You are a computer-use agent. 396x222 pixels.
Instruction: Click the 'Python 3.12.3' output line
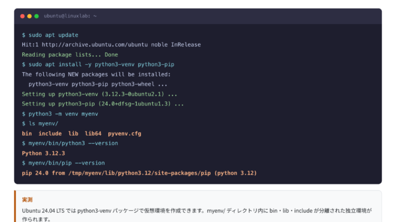click(x=43, y=154)
